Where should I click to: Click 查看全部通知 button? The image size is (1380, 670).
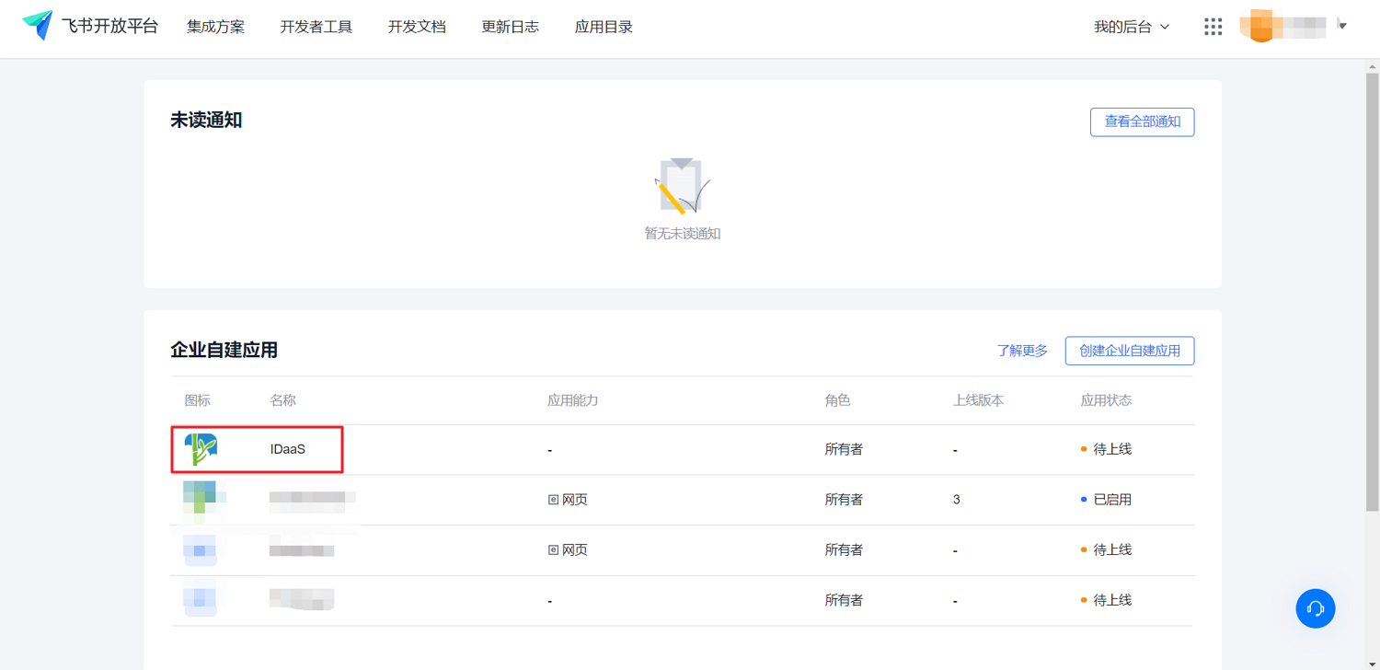[1142, 121]
